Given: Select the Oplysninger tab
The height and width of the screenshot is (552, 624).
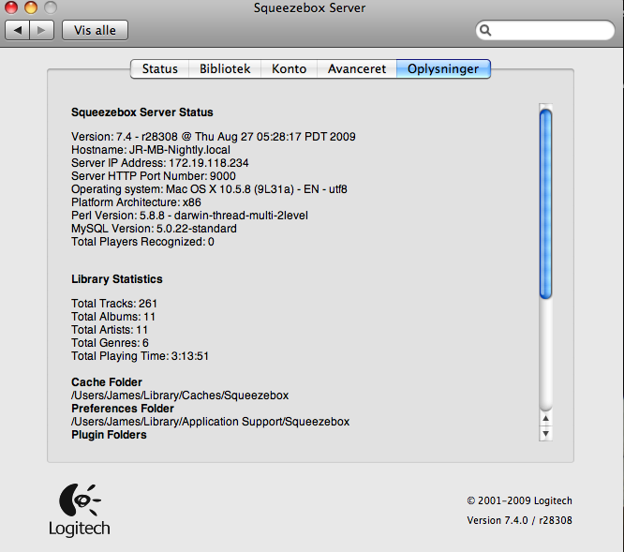Looking at the screenshot, I should (x=443, y=69).
